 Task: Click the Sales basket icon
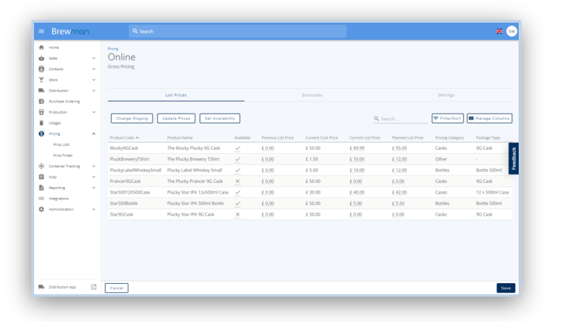pyautogui.click(x=41, y=58)
